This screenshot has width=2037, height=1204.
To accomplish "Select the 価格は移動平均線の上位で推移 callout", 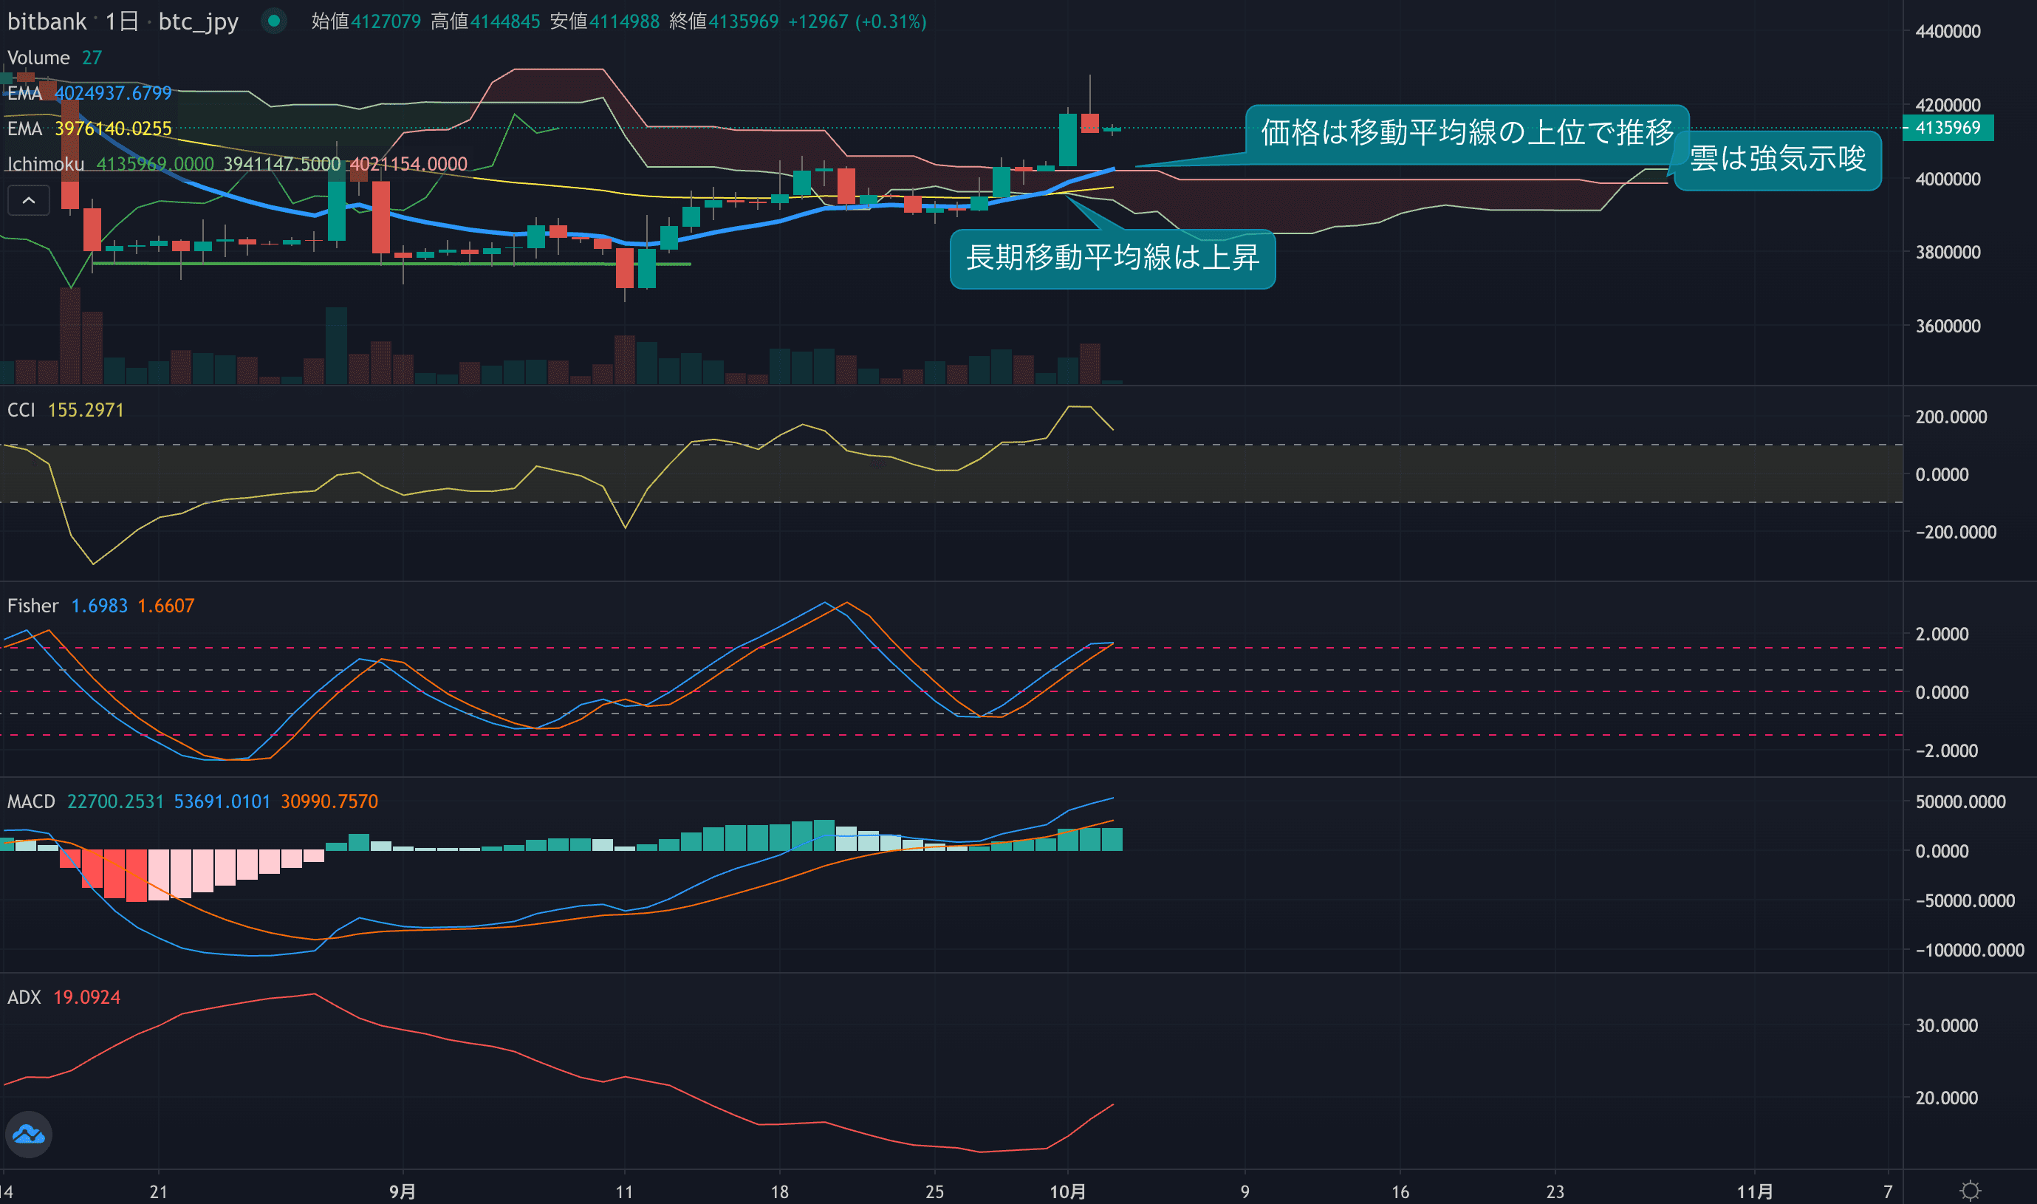I will point(1466,131).
